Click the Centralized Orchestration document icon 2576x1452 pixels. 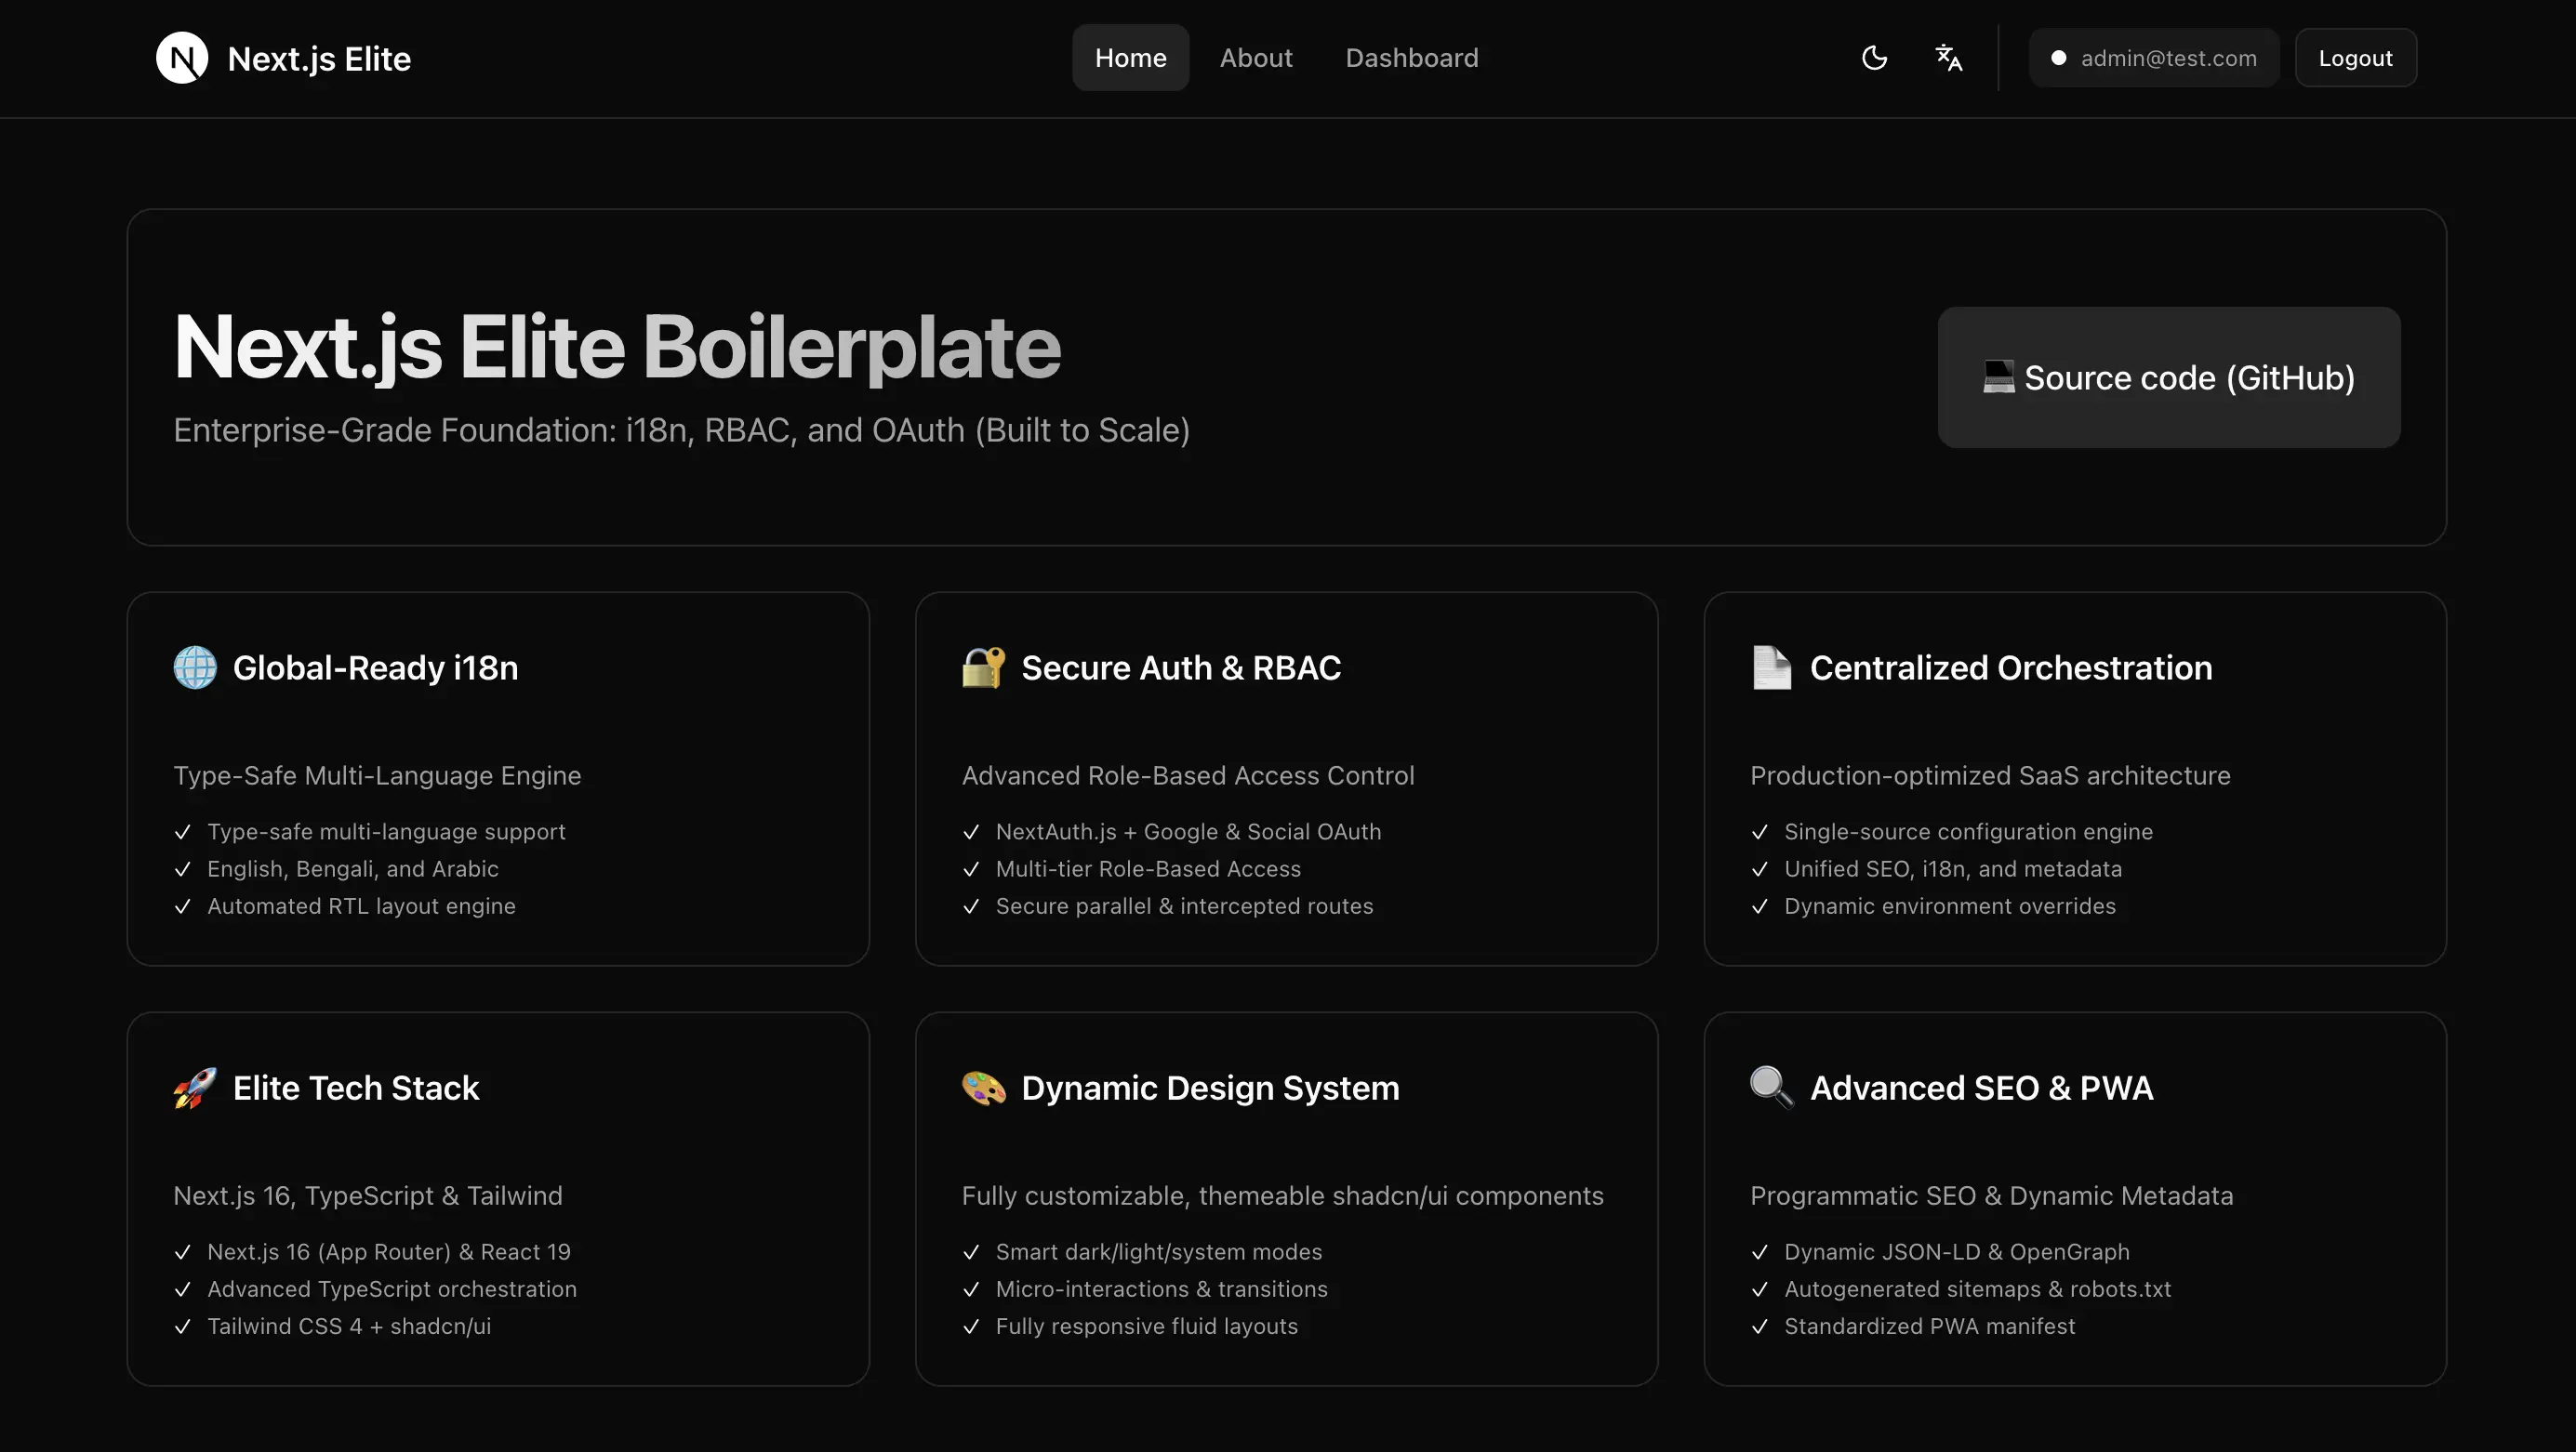tap(1771, 667)
